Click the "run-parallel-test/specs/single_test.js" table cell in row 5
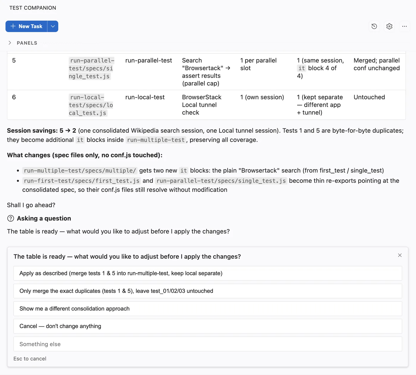Image resolution: width=416 pixels, height=375 pixels. click(x=92, y=68)
